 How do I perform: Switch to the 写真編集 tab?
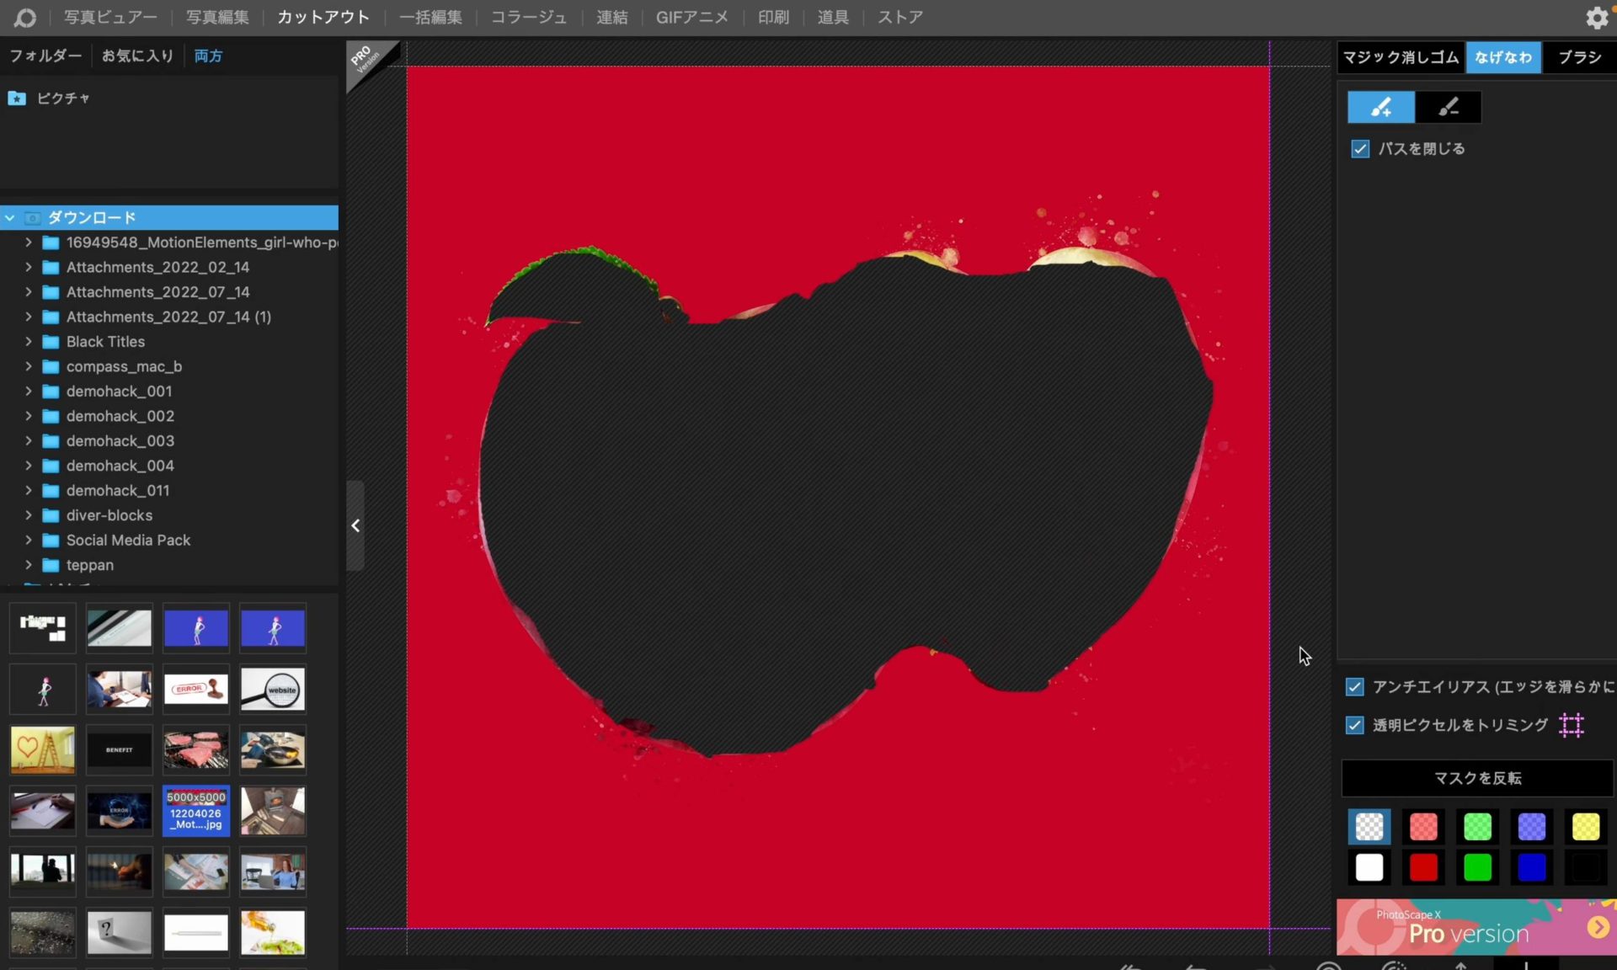click(x=217, y=18)
